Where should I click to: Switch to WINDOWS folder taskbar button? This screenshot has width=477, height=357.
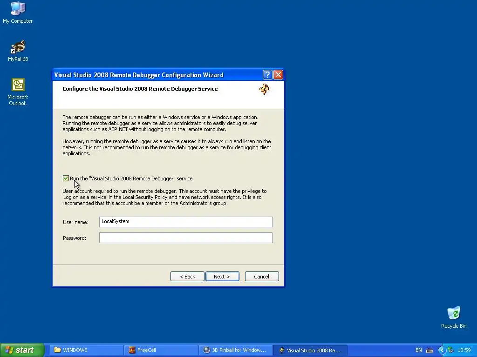point(86,350)
